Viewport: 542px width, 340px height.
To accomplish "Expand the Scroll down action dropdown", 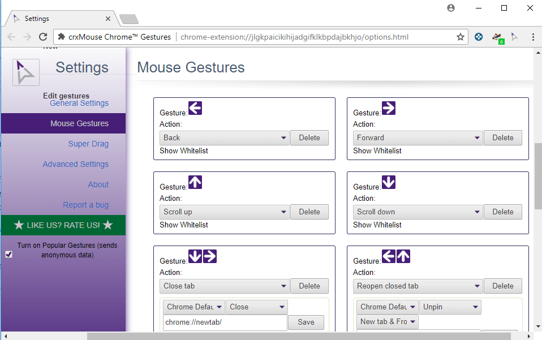I will 418,212.
